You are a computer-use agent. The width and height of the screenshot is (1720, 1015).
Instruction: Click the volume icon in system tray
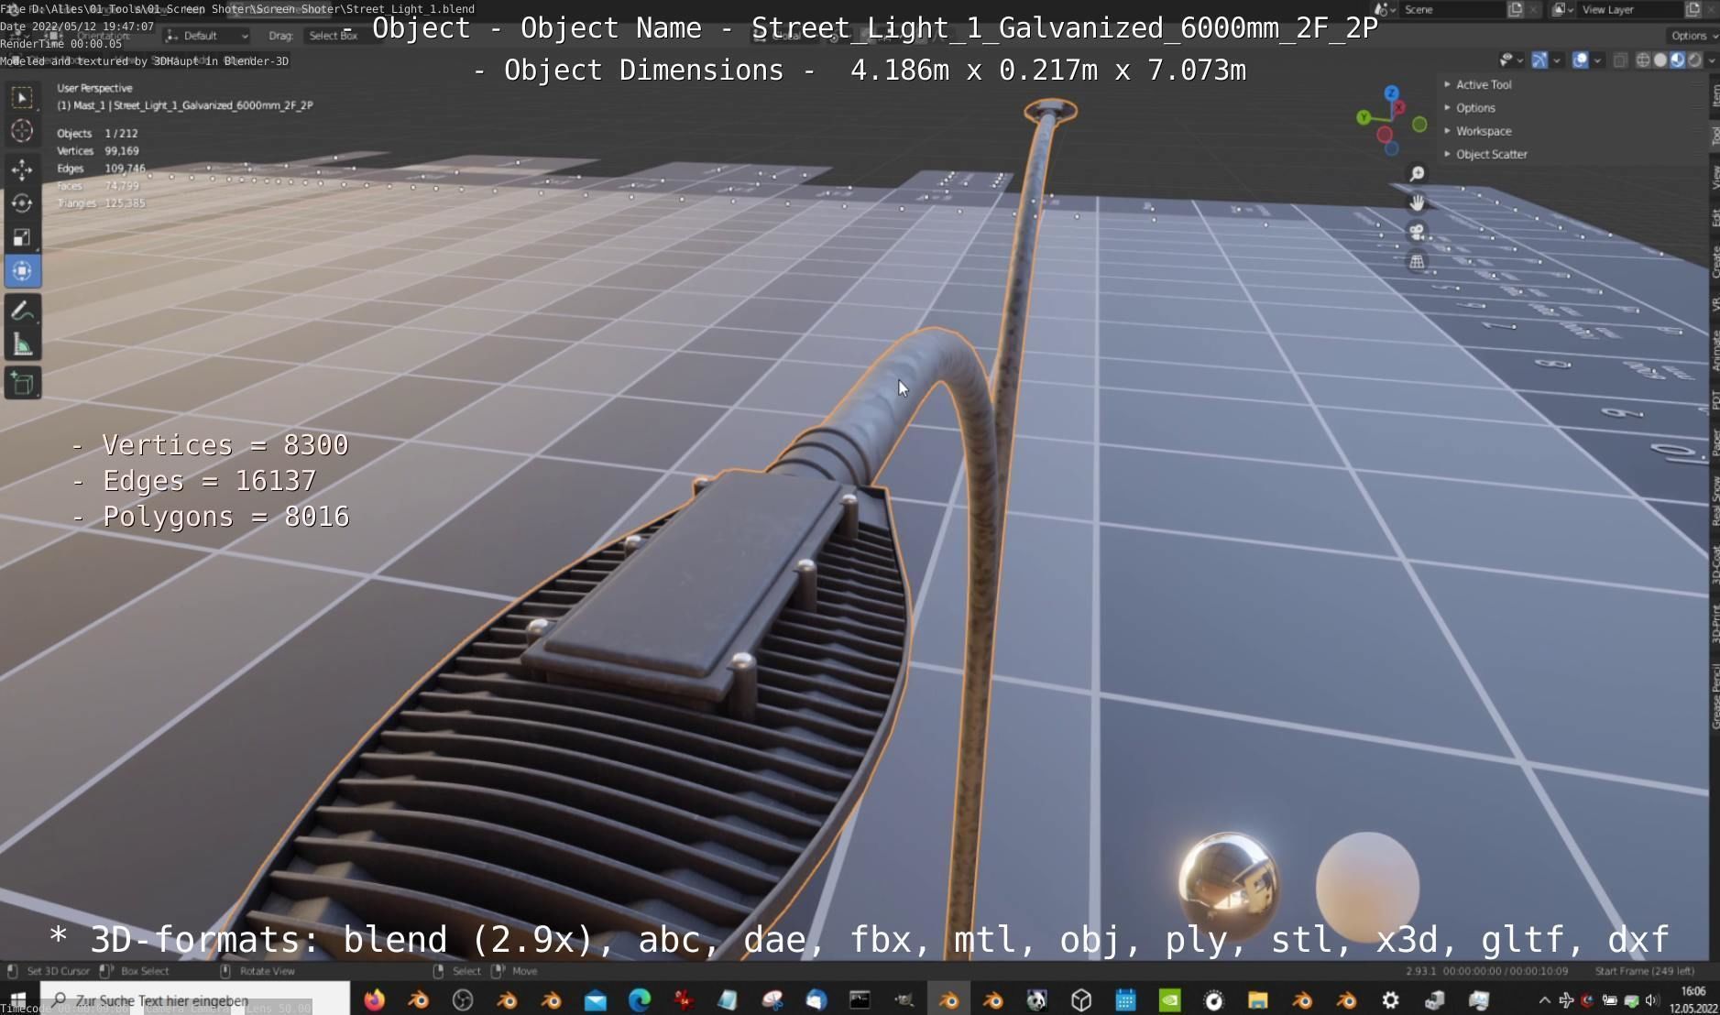tap(1652, 1000)
